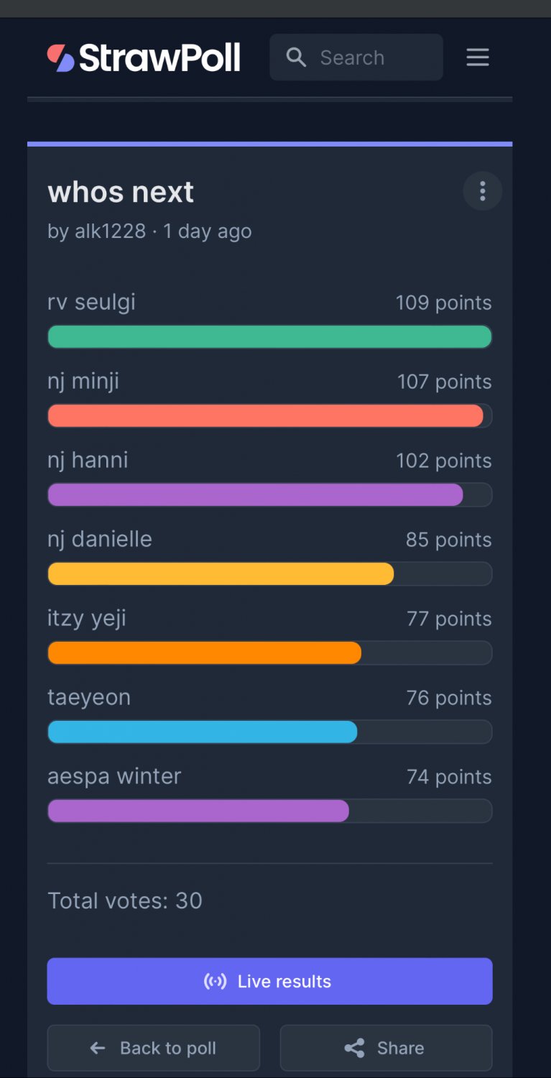Open the hamburger menu
The width and height of the screenshot is (551, 1078).
click(478, 57)
